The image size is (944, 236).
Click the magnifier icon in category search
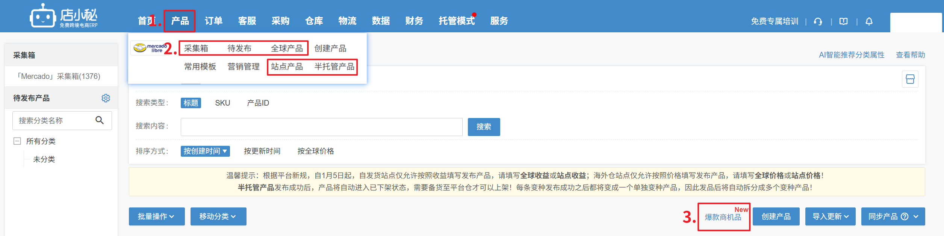point(100,120)
